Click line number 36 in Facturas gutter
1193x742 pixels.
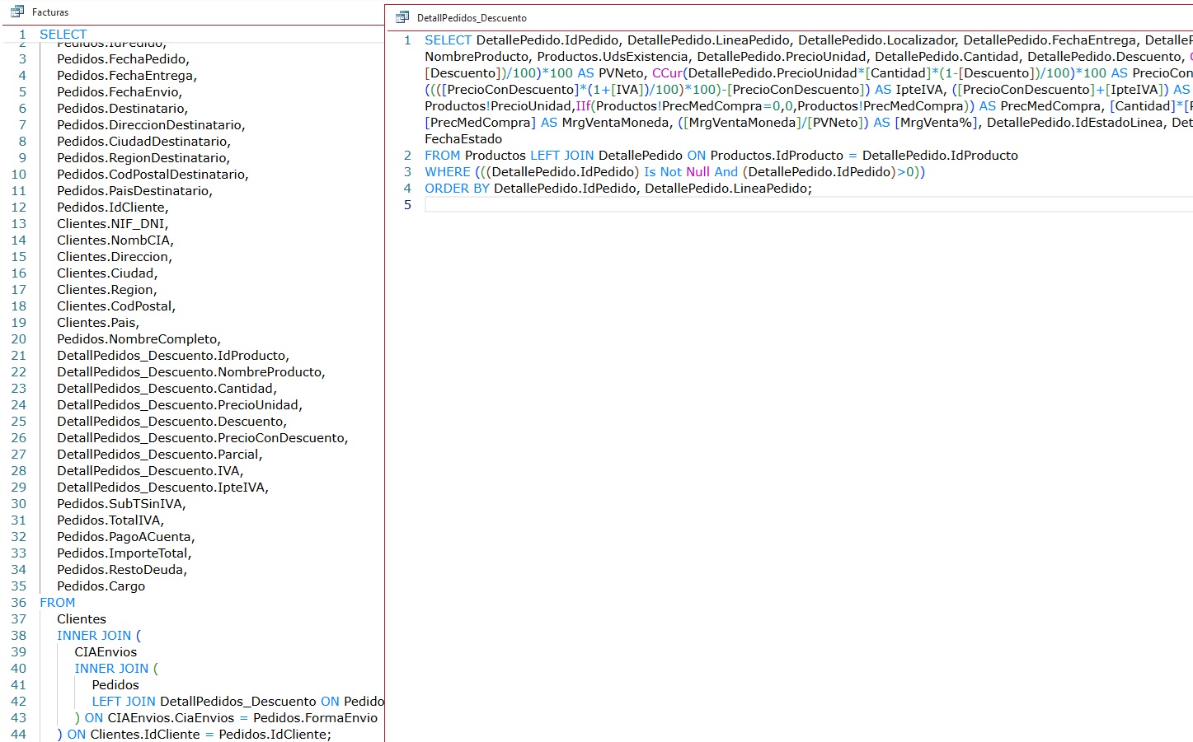(x=19, y=602)
